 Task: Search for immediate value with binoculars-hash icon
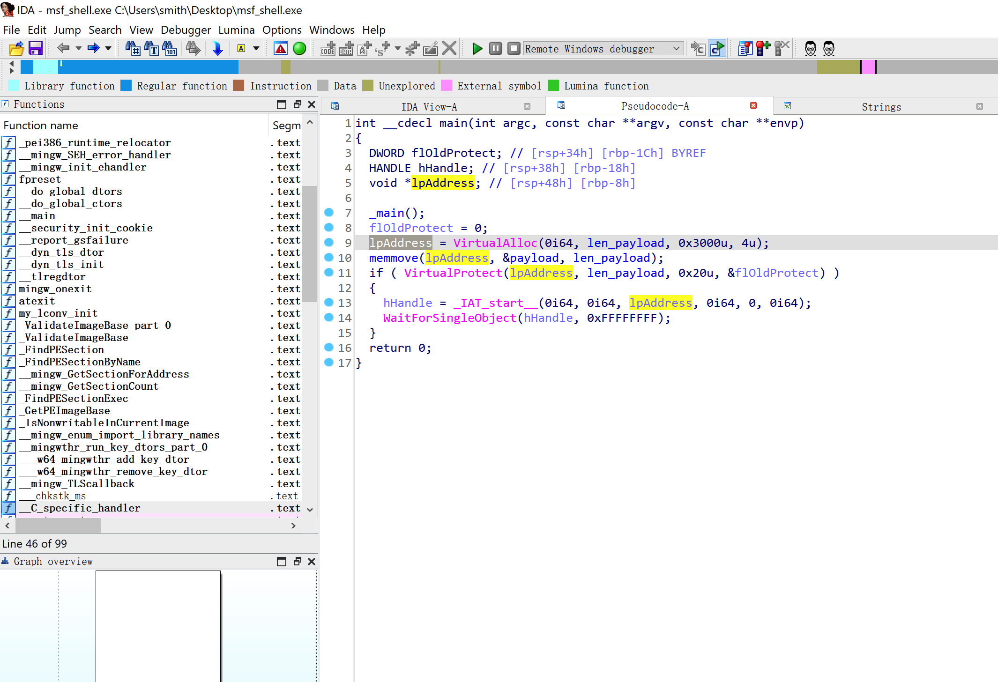[133, 48]
